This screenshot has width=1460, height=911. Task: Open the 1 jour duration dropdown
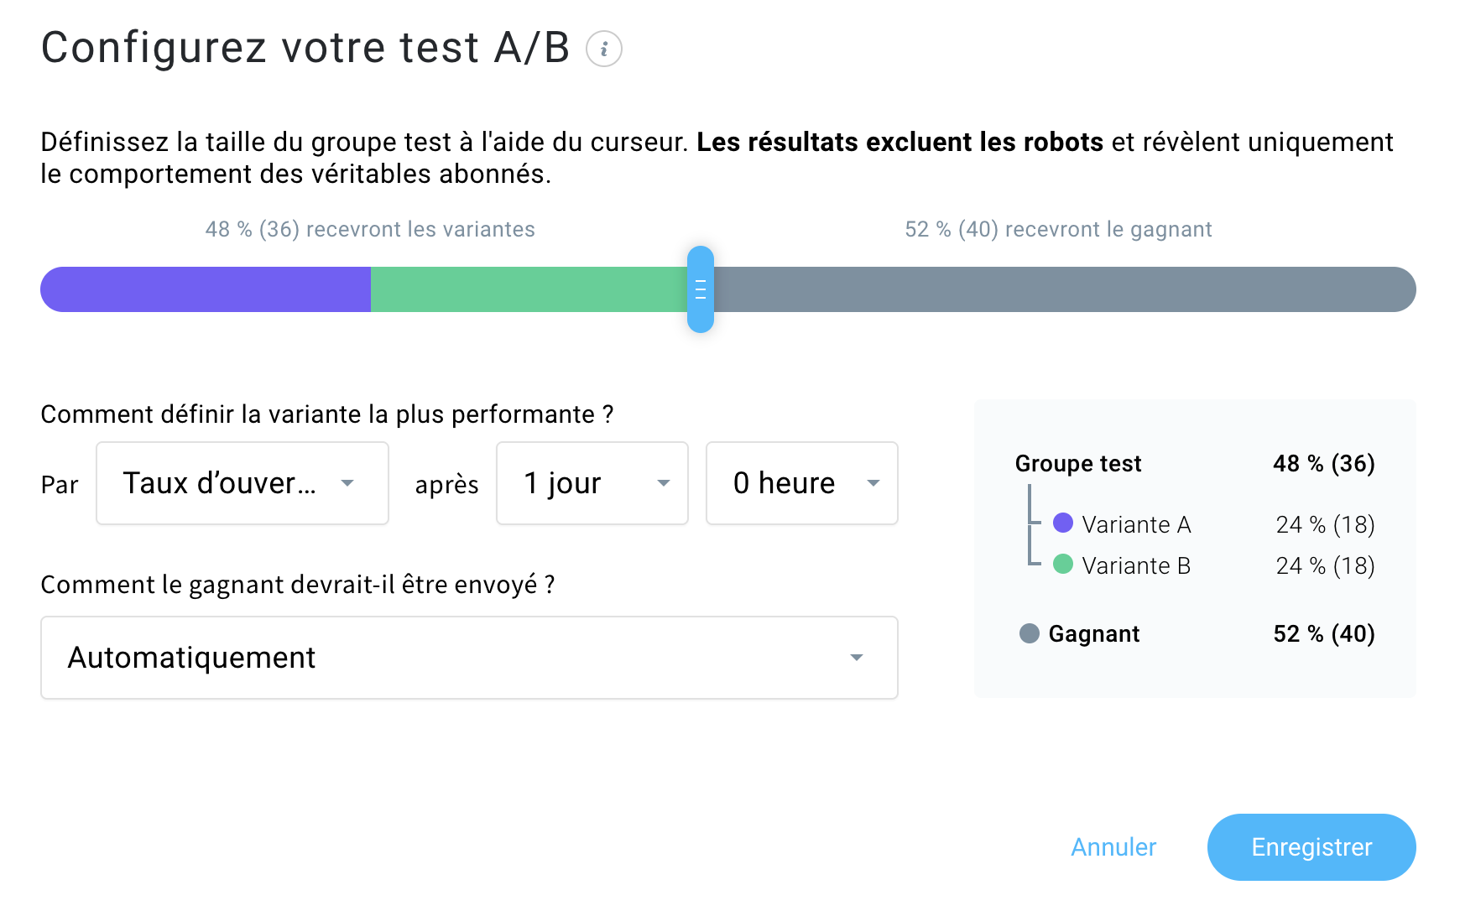[x=592, y=483]
